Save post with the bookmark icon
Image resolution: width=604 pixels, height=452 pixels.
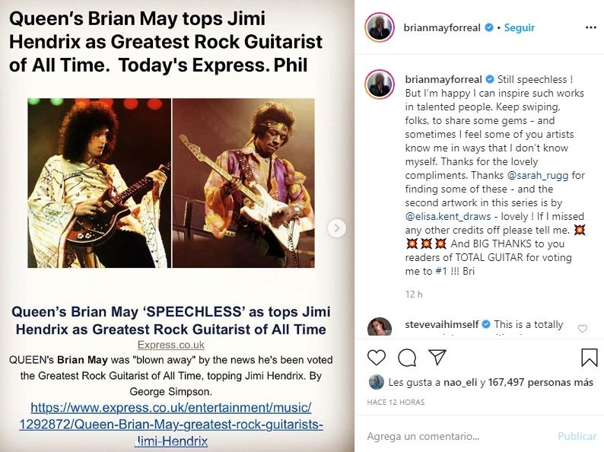(589, 357)
